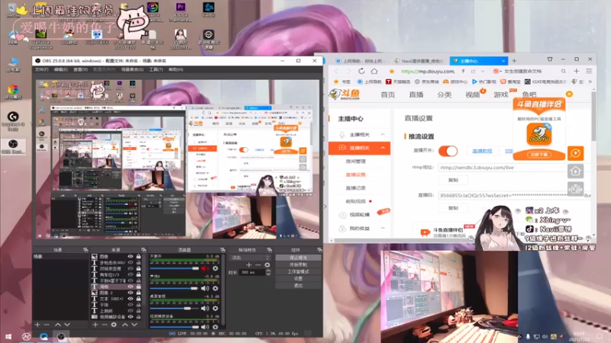
Task: Open settings gear of second mixer channel
Action: click(x=215, y=288)
